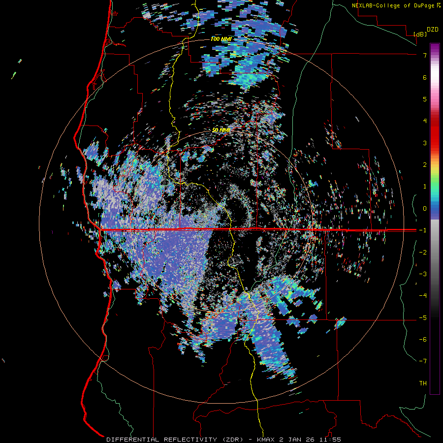Click the 4 value on color scale
This screenshot has height=443, width=443.
(425, 121)
